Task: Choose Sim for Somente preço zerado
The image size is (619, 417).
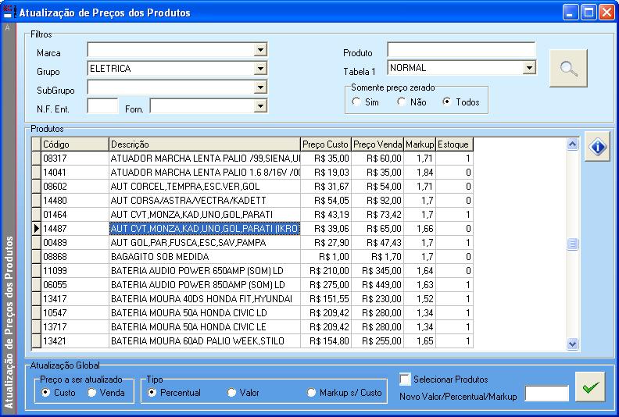Action: [356, 102]
